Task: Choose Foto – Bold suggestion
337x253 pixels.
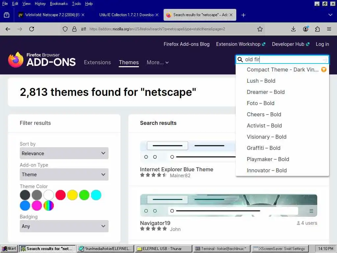Action: pyautogui.click(x=282, y=103)
